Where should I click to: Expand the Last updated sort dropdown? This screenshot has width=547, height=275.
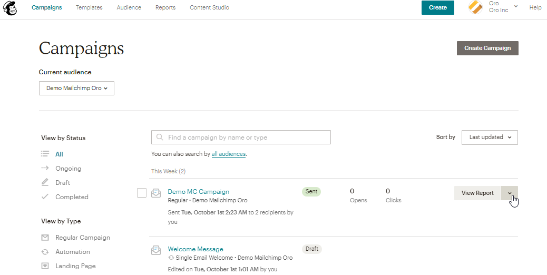490,137
